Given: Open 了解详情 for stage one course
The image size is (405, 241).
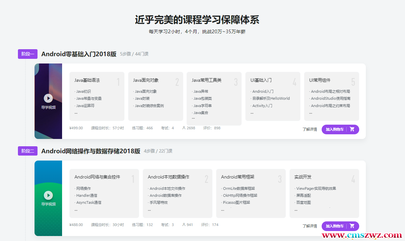Looking at the screenshot, I should coord(309,129).
